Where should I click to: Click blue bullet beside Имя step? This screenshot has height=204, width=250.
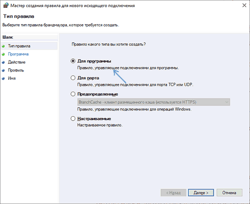tap(3, 78)
